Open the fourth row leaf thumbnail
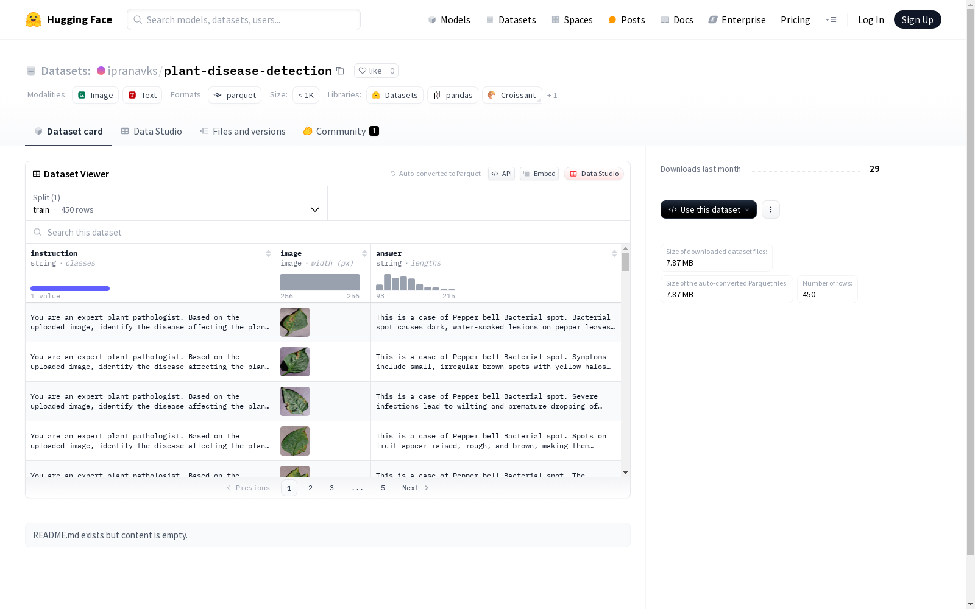 [295, 441]
